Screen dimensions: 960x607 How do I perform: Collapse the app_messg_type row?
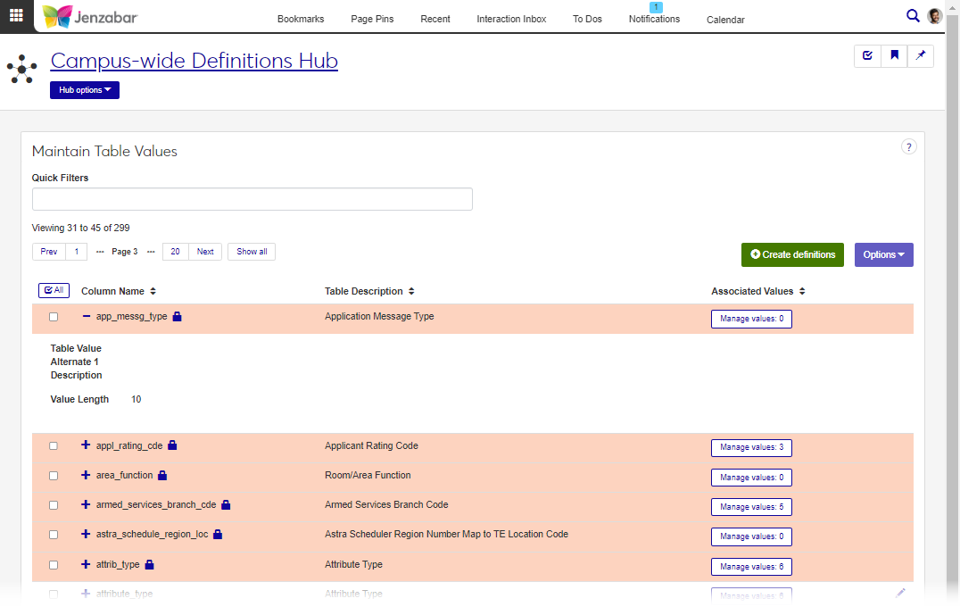pos(87,317)
